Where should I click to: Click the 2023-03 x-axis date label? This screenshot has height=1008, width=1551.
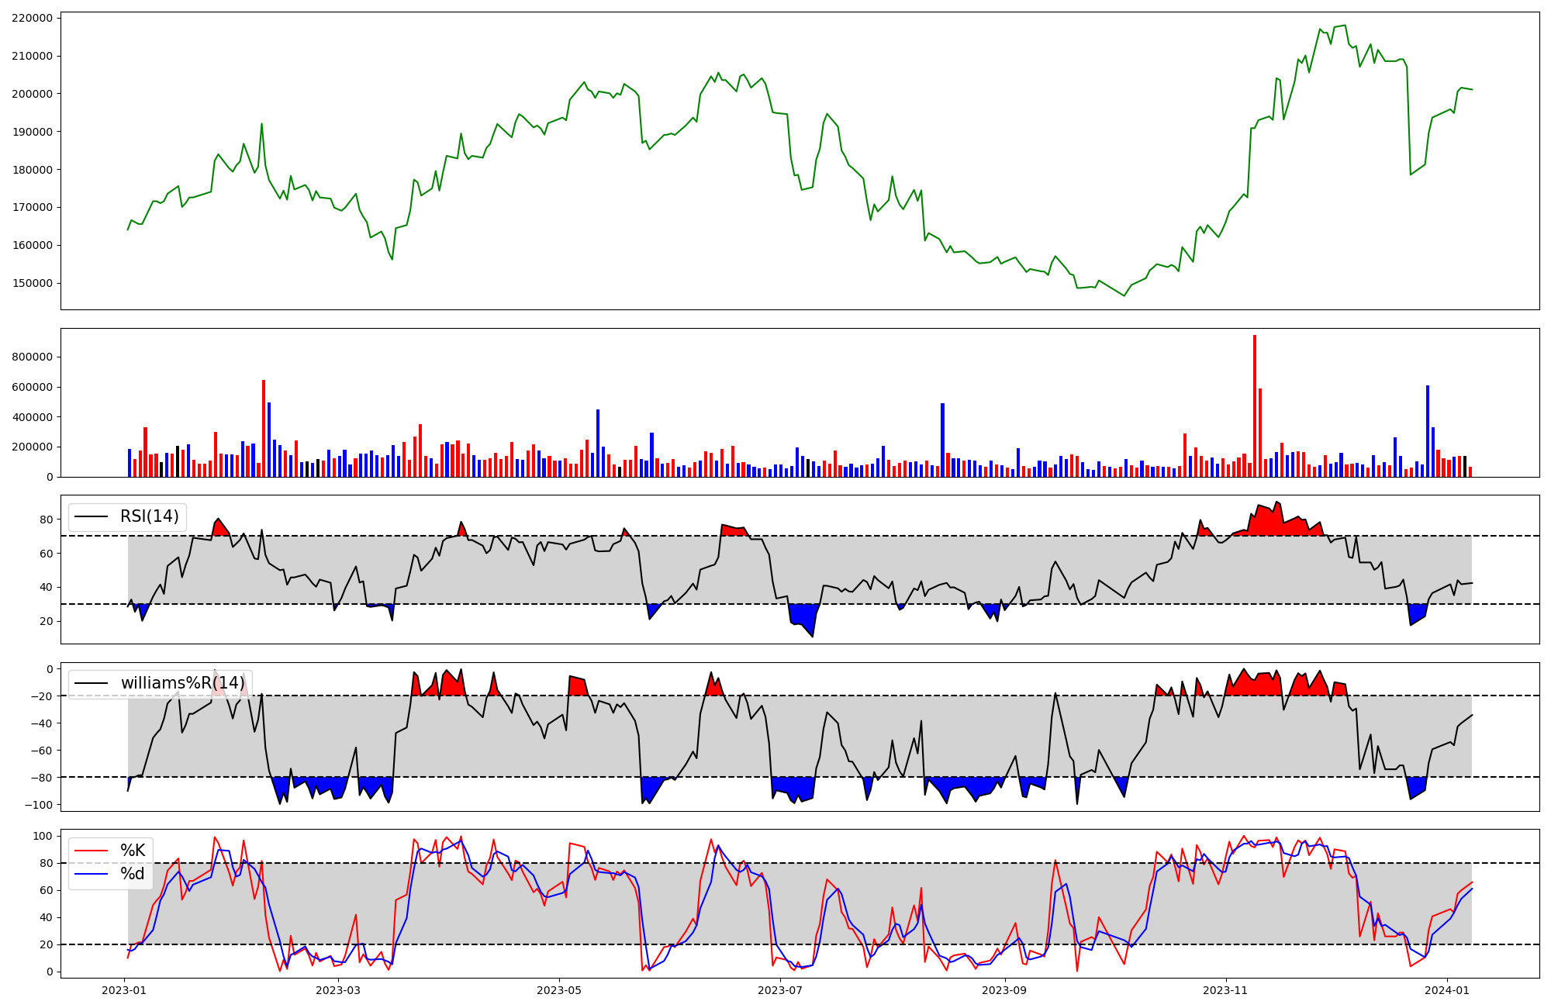coord(338,990)
